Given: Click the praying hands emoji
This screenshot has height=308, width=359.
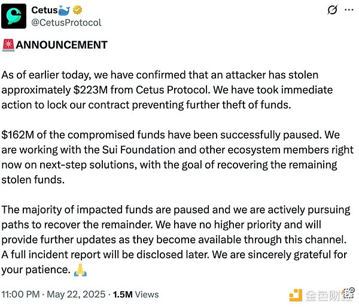Looking at the screenshot, I should tap(80, 269).
